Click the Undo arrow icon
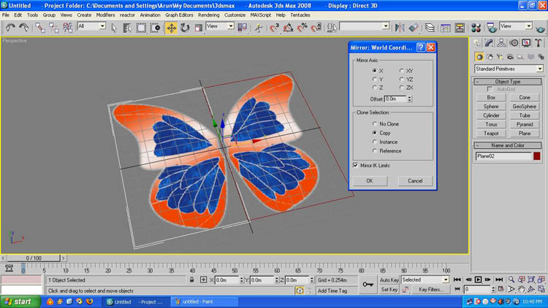Viewport: 548px width, 308px height. [x=10, y=28]
